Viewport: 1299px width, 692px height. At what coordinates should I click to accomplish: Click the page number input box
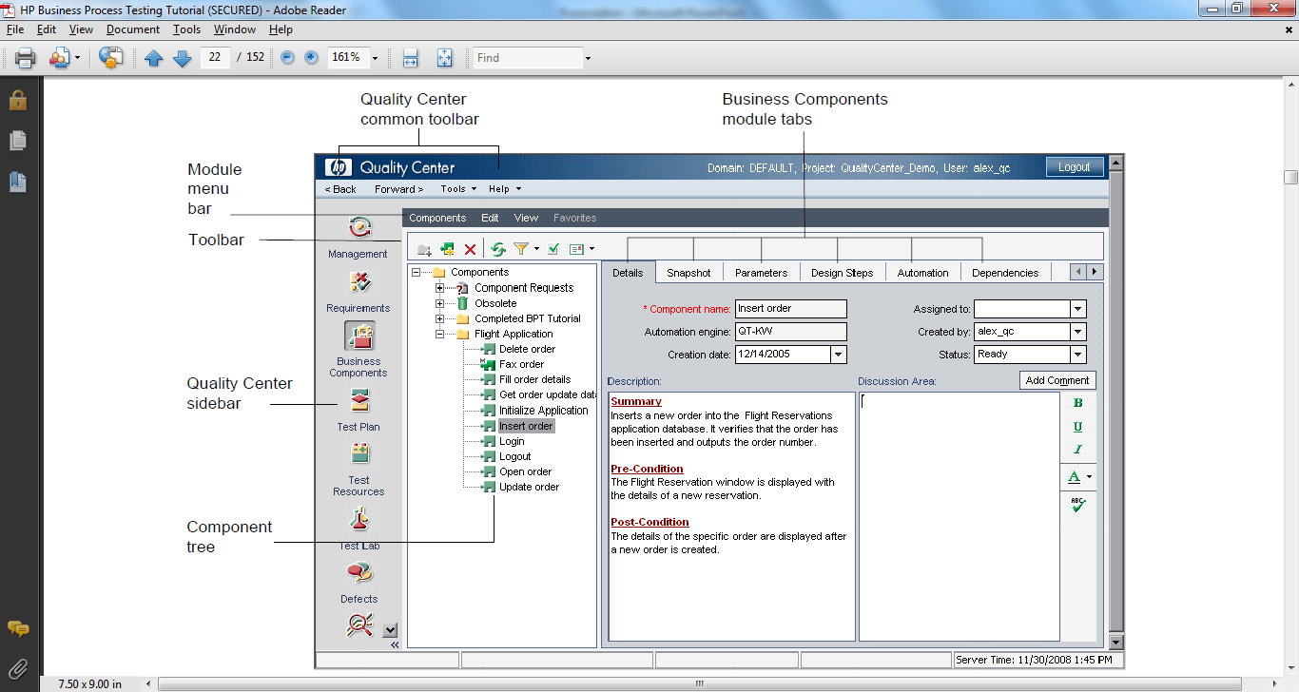tap(215, 58)
